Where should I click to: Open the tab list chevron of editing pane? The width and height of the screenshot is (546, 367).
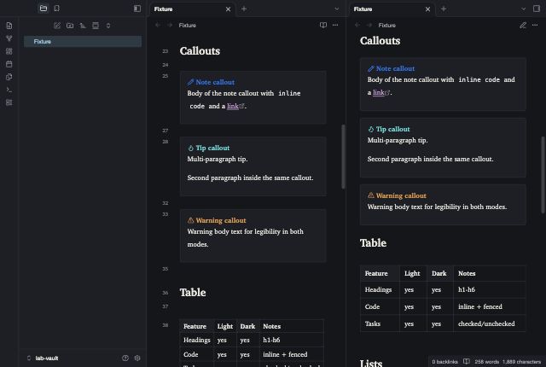tap(337, 9)
